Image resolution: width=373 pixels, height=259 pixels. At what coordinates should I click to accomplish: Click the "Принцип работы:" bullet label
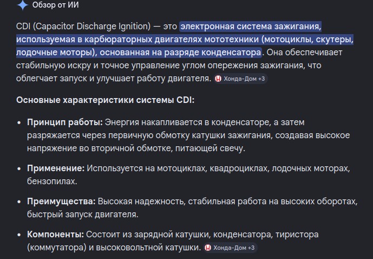click(65, 122)
